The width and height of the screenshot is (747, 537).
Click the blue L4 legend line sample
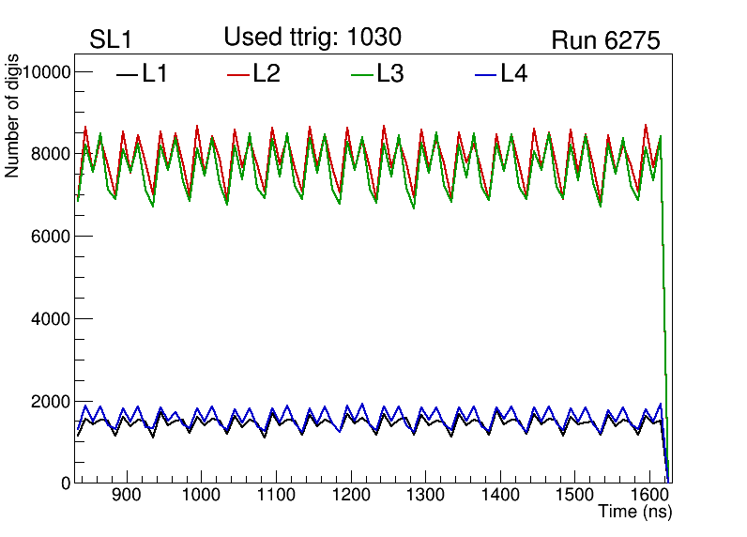click(x=485, y=74)
